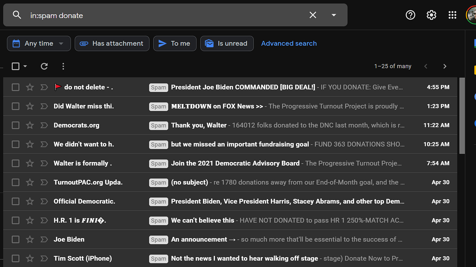Clear the search query with X
This screenshot has width=476, height=267.
coord(313,15)
